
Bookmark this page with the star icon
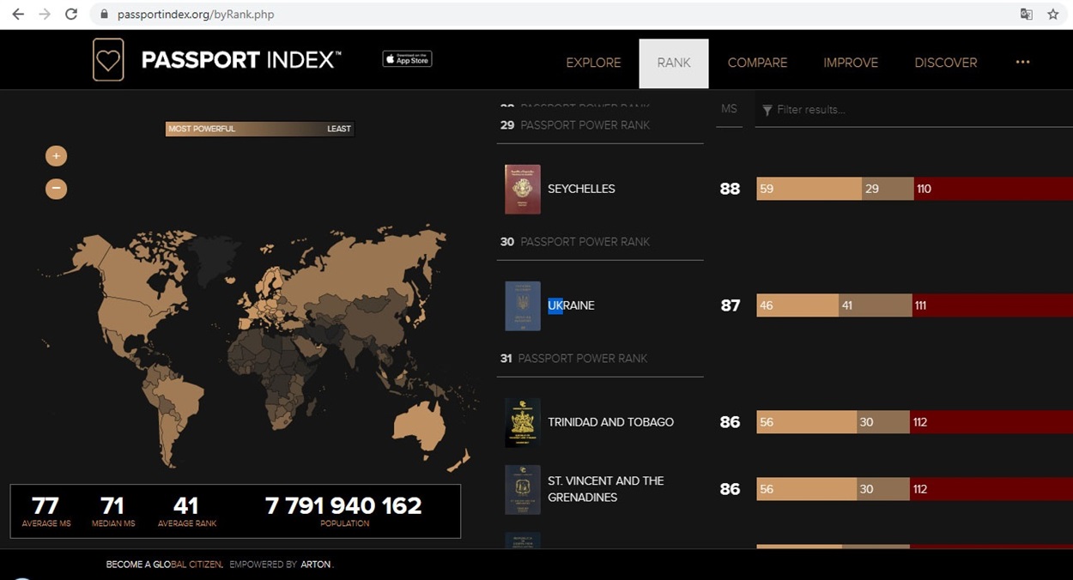(1053, 15)
